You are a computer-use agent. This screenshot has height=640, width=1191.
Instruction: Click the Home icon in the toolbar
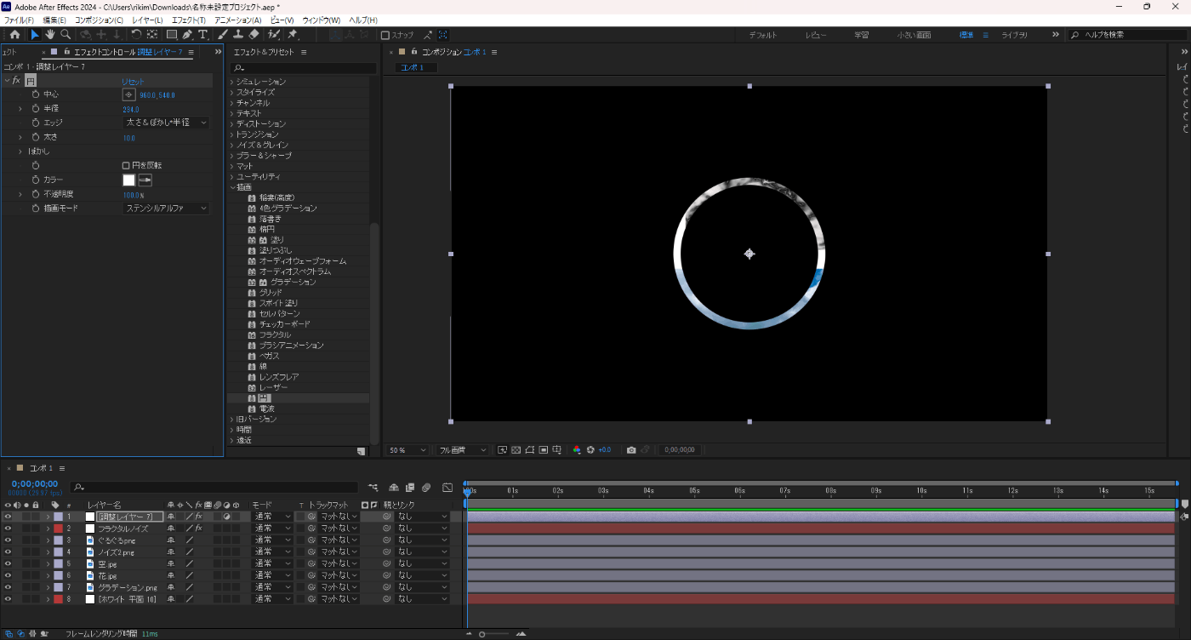pyautogui.click(x=14, y=35)
